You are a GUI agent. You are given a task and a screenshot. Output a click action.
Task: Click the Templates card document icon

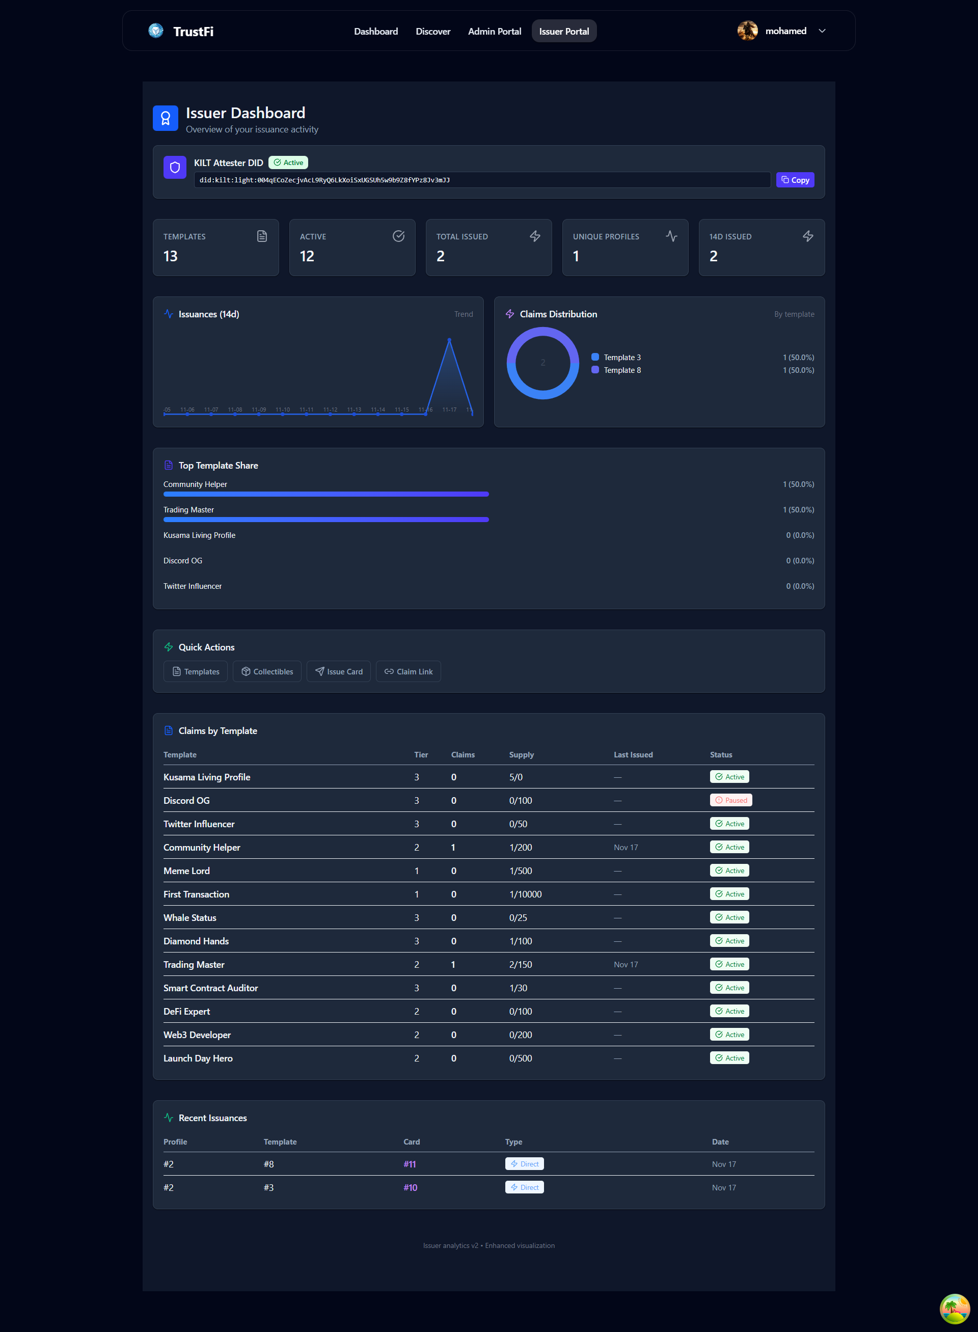click(x=262, y=236)
